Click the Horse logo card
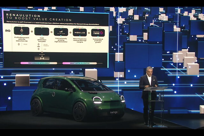204x136 pixels. click(x=42, y=58)
